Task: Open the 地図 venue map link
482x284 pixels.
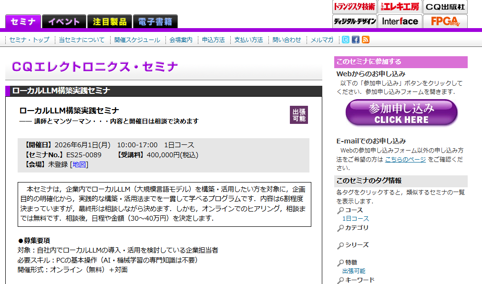Action: [x=79, y=164]
